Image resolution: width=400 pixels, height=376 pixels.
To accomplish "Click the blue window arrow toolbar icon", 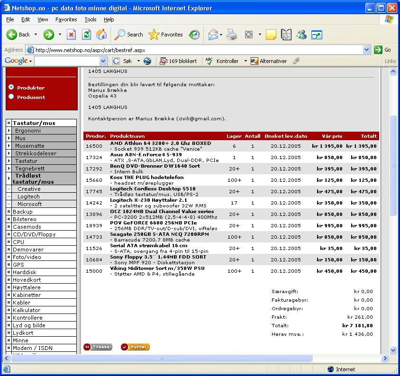I will coord(317,35).
